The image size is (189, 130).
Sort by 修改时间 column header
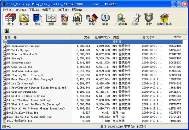coord(152,37)
